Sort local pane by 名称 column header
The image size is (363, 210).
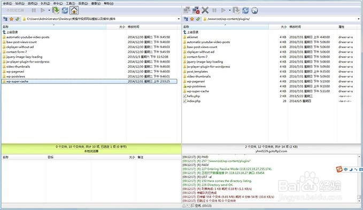pyautogui.click(x=54, y=27)
